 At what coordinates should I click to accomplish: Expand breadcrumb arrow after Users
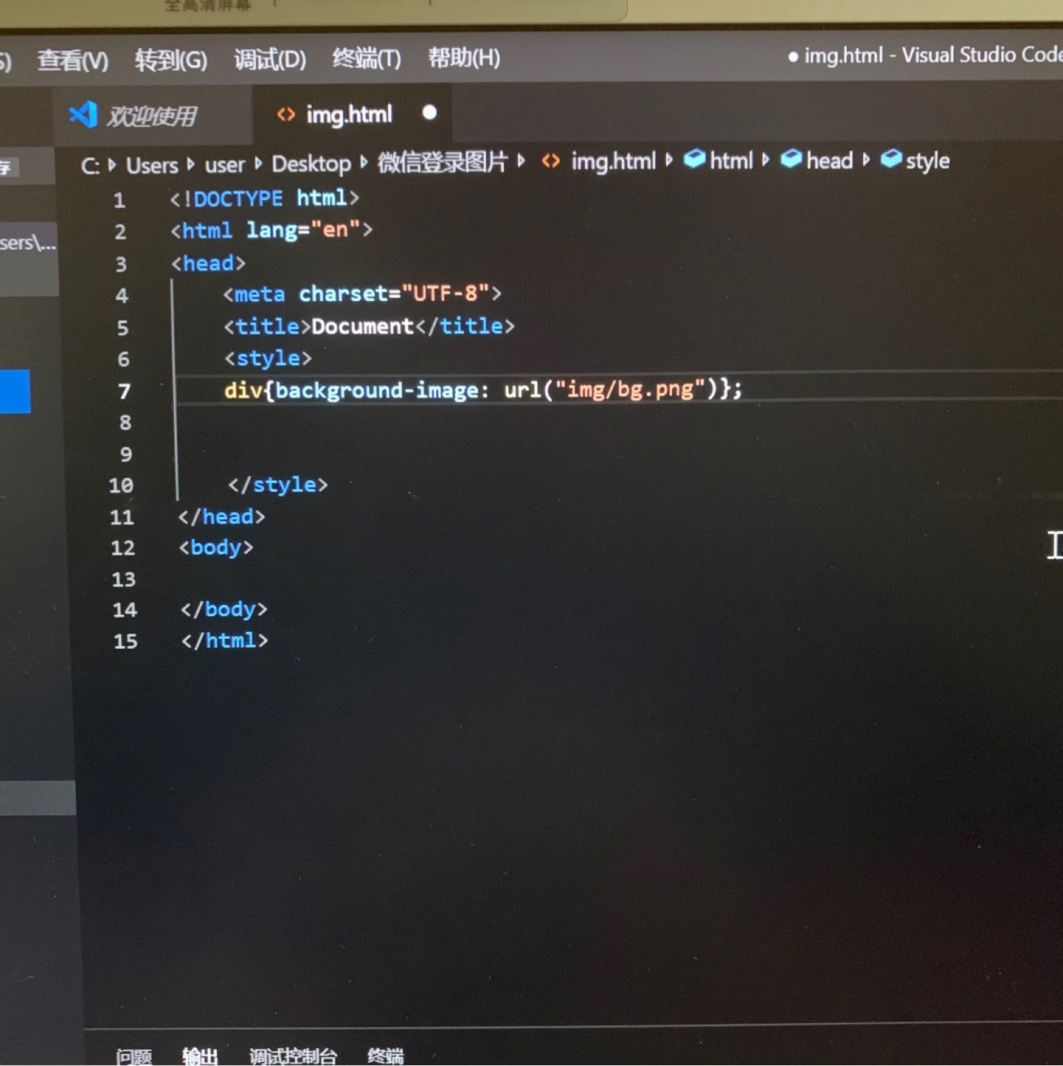coord(191,164)
